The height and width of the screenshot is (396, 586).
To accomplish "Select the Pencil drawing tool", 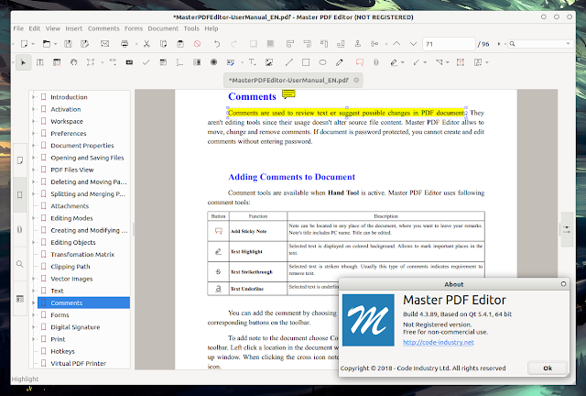I will pos(340,62).
